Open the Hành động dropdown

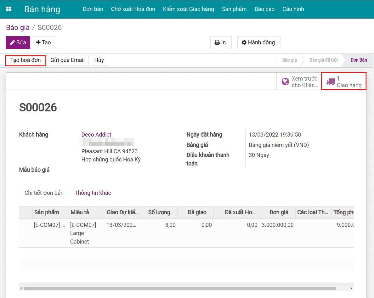pos(259,42)
